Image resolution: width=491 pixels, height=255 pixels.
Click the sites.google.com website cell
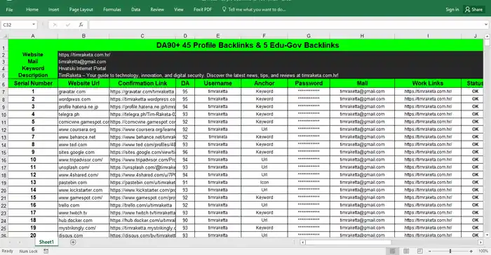point(83,152)
